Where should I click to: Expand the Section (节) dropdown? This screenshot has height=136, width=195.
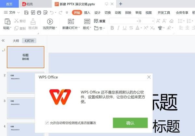pos(104,28)
